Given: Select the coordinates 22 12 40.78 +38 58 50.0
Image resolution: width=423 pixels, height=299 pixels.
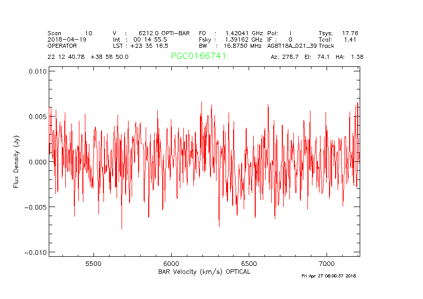Looking at the screenshot, I should click(88, 57).
